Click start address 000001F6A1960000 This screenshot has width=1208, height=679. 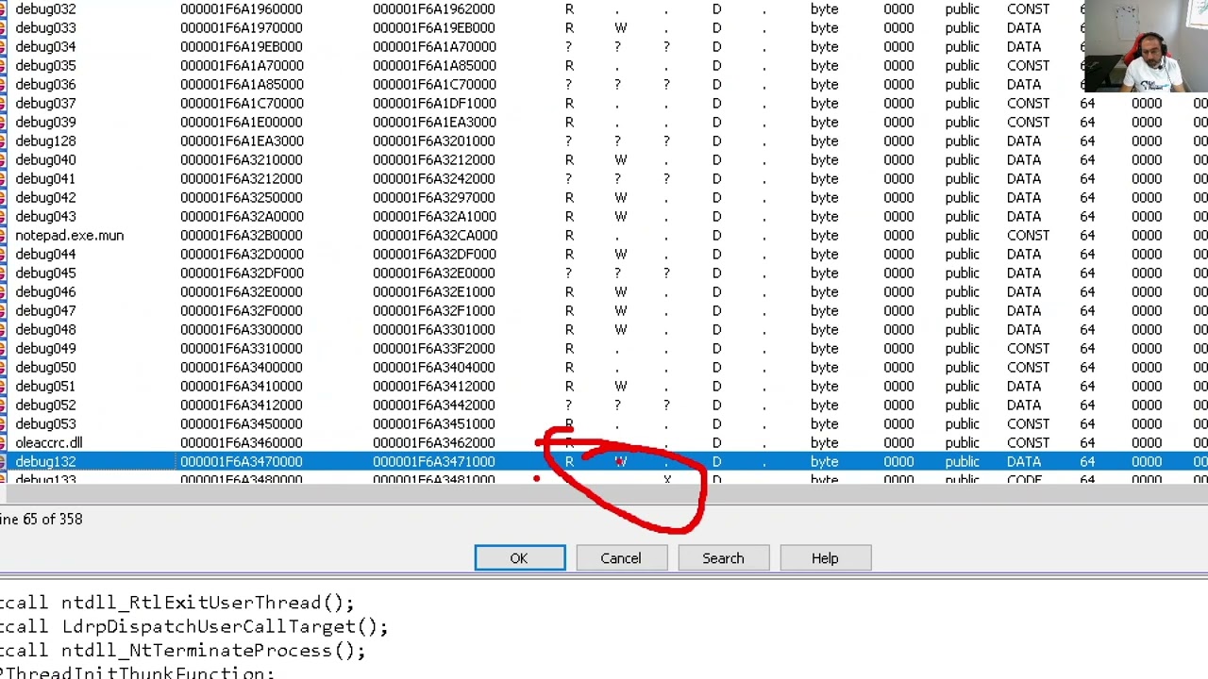click(x=242, y=8)
